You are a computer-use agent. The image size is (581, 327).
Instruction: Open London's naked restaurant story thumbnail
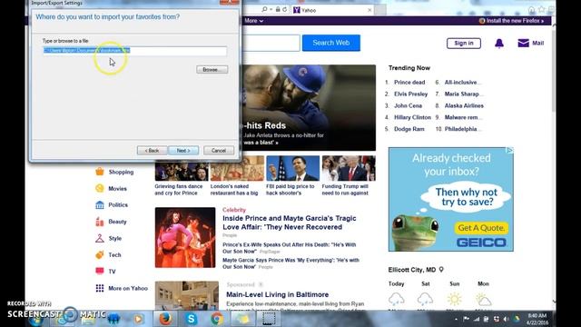pos(237,168)
